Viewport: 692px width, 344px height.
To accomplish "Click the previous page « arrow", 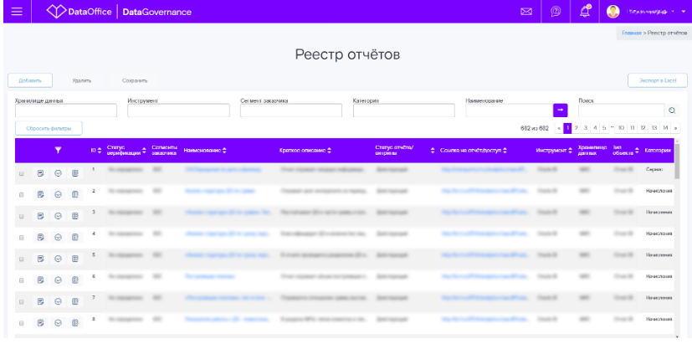I will coord(559,127).
